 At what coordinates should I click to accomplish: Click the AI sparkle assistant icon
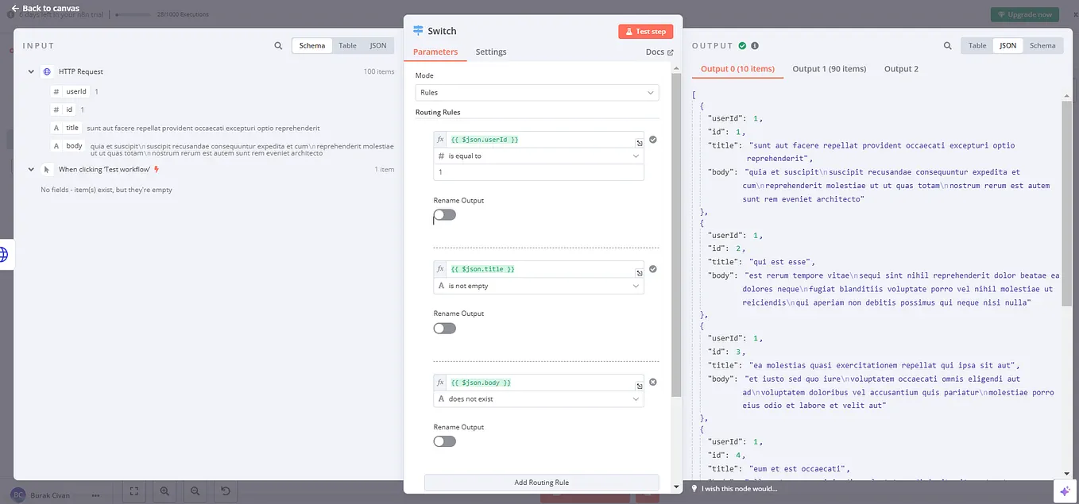1065,491
